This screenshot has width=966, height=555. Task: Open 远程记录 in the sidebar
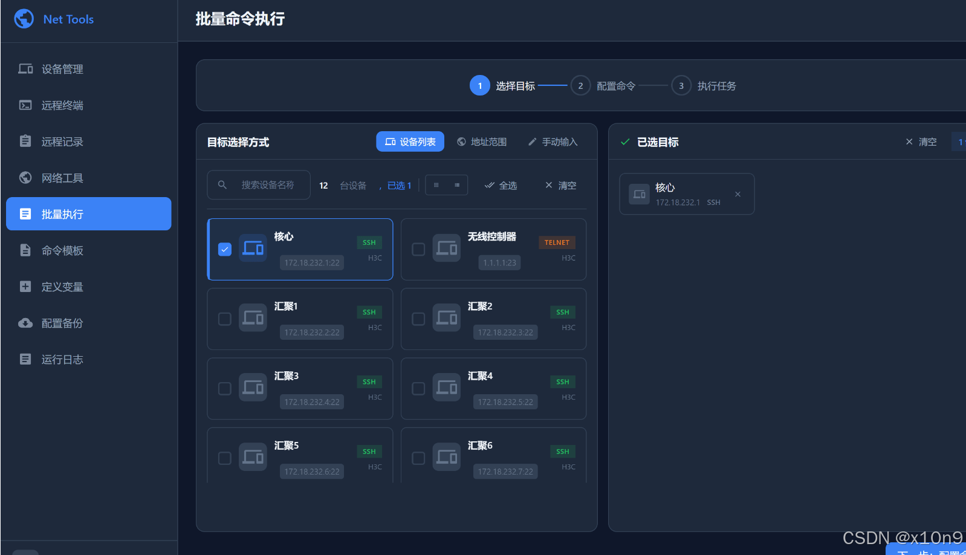tap(89, 141)
